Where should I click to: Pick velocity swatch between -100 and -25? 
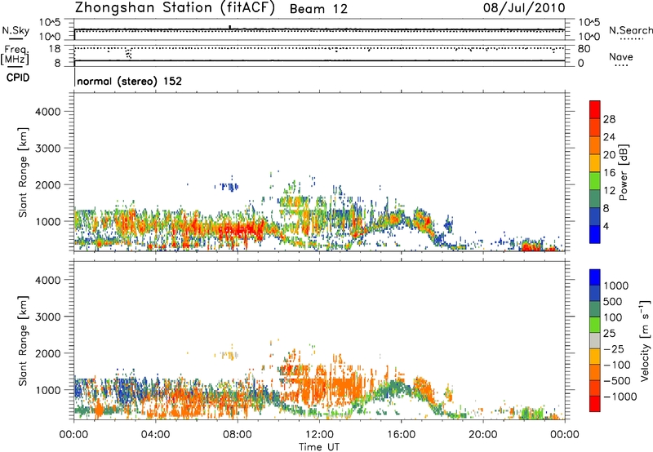pos(595,357)
